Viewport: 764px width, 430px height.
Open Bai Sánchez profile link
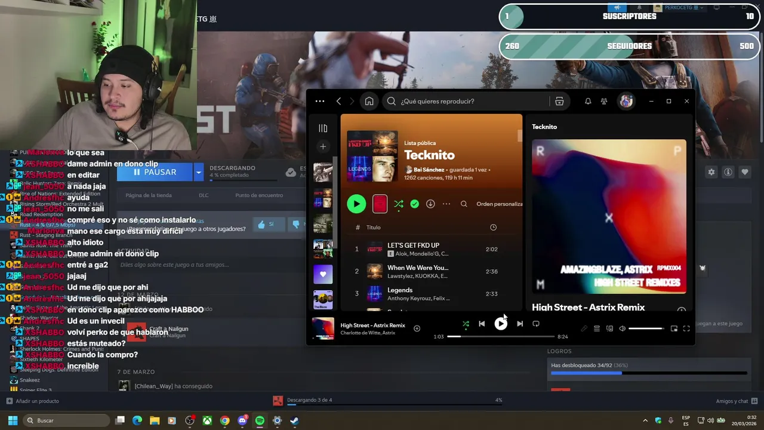pos(429,170)
